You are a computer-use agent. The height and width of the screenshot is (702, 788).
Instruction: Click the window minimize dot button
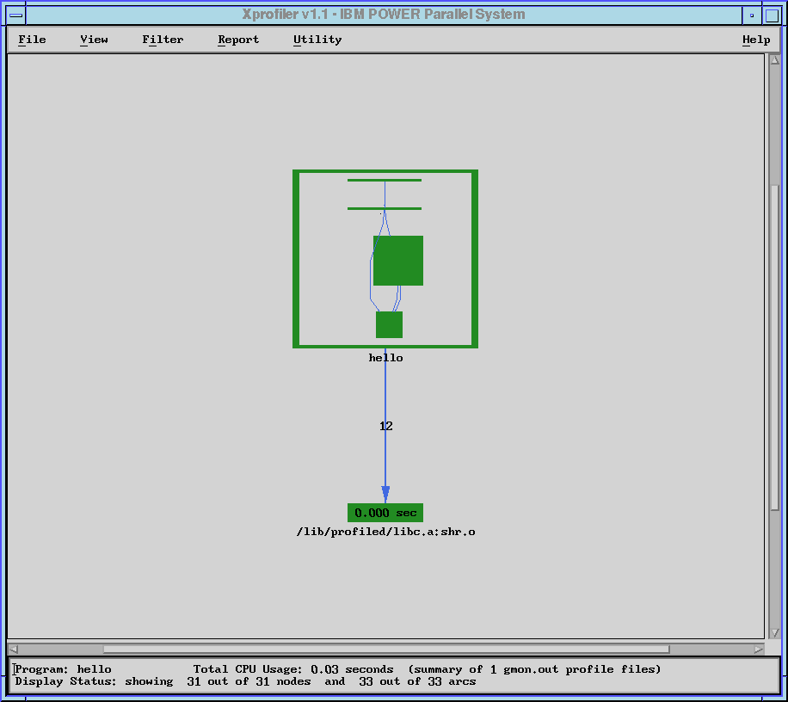coord(752,15)
